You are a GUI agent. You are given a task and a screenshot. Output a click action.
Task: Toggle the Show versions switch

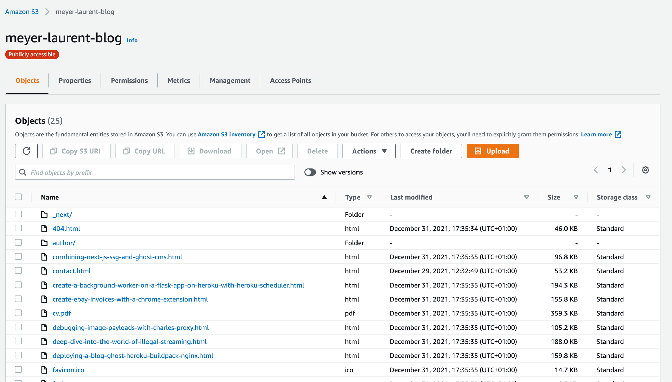(x=310, y=172)
